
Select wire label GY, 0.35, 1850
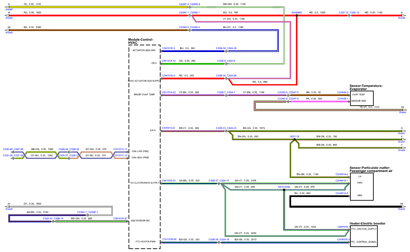(33, 203)
